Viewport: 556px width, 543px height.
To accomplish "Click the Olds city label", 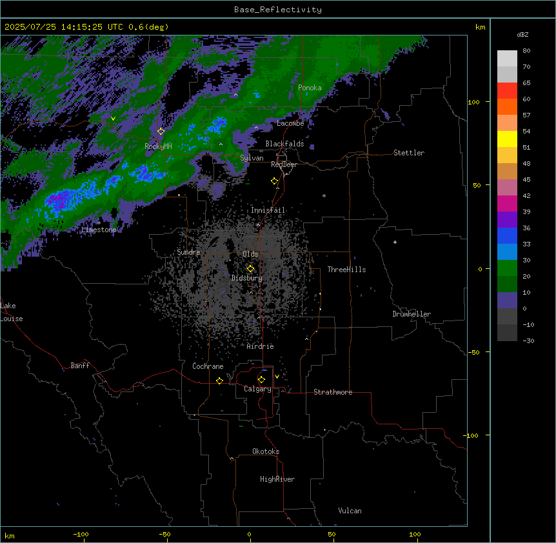I will pos(250,254).
